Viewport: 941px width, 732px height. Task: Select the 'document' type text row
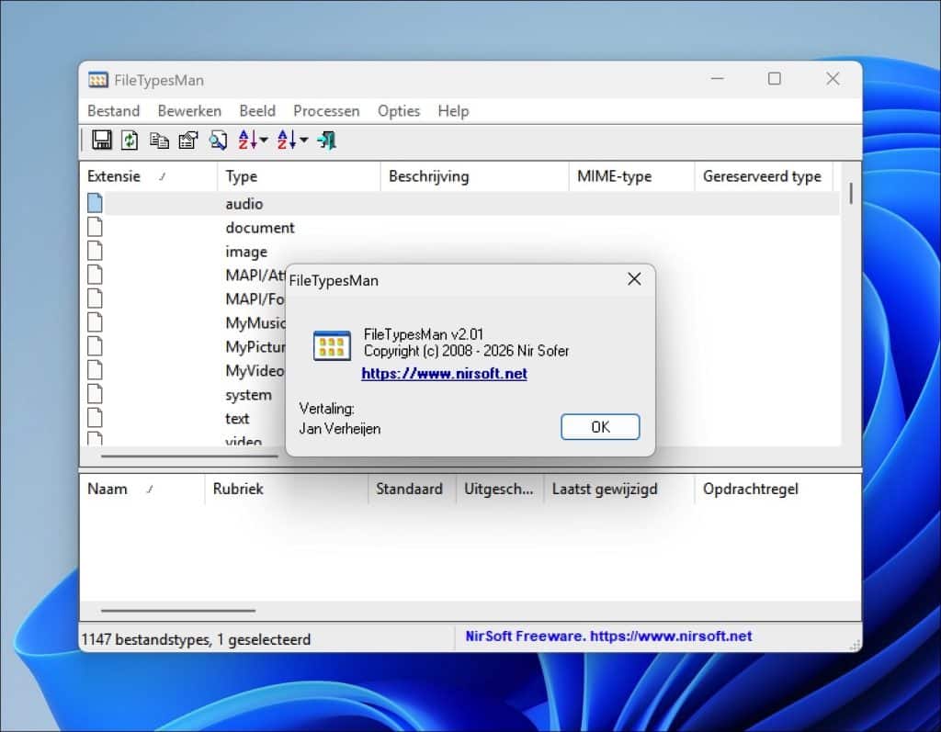260,228
